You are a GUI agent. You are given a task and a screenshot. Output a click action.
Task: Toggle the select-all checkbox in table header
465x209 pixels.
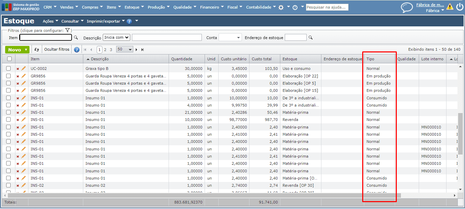click(9, 59)
